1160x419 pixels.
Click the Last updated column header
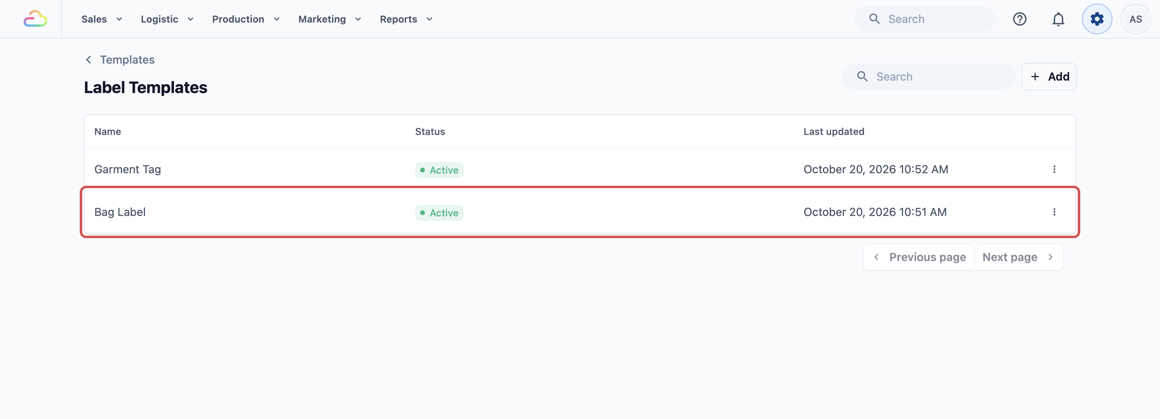833,132
